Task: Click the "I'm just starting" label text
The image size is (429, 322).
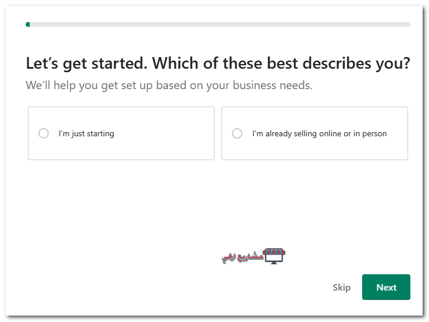Action: [86, 133]
